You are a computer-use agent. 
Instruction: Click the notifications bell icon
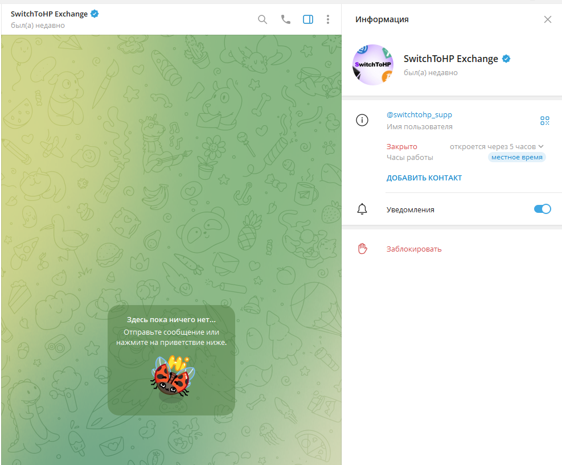[x=362, y=209]
